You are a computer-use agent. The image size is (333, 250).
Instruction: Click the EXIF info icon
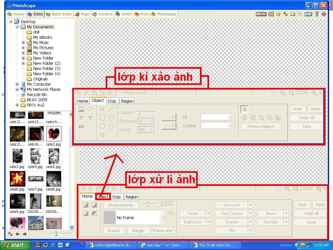[308, 14]
